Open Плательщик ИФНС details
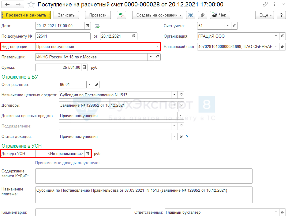 (157, 57)
